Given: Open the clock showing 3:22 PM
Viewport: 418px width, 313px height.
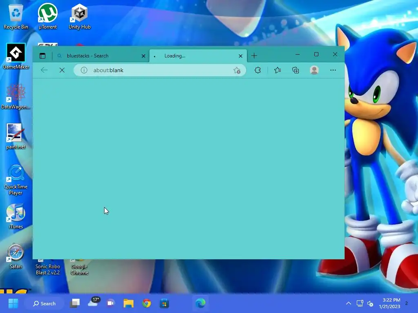Looking at the screenshot, I should coord(389,303).
